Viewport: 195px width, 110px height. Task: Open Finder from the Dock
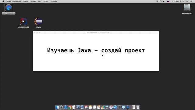(57, 107)
